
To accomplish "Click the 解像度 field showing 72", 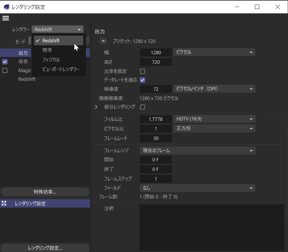I will pyautogui.click(x=156, y=89).
